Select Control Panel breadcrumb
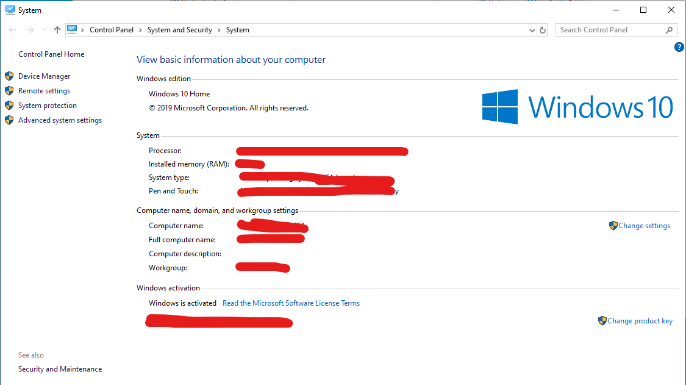The height and width of the screenshot is (385, 686). tap(112, 30)
